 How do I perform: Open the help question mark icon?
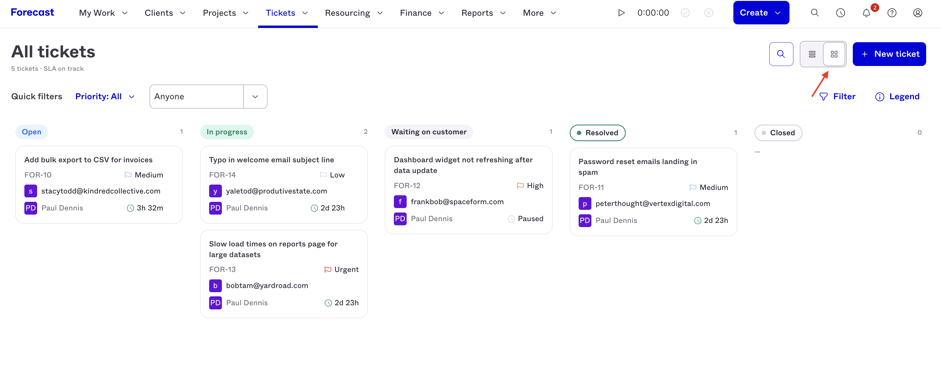click(x=892, y=13)
